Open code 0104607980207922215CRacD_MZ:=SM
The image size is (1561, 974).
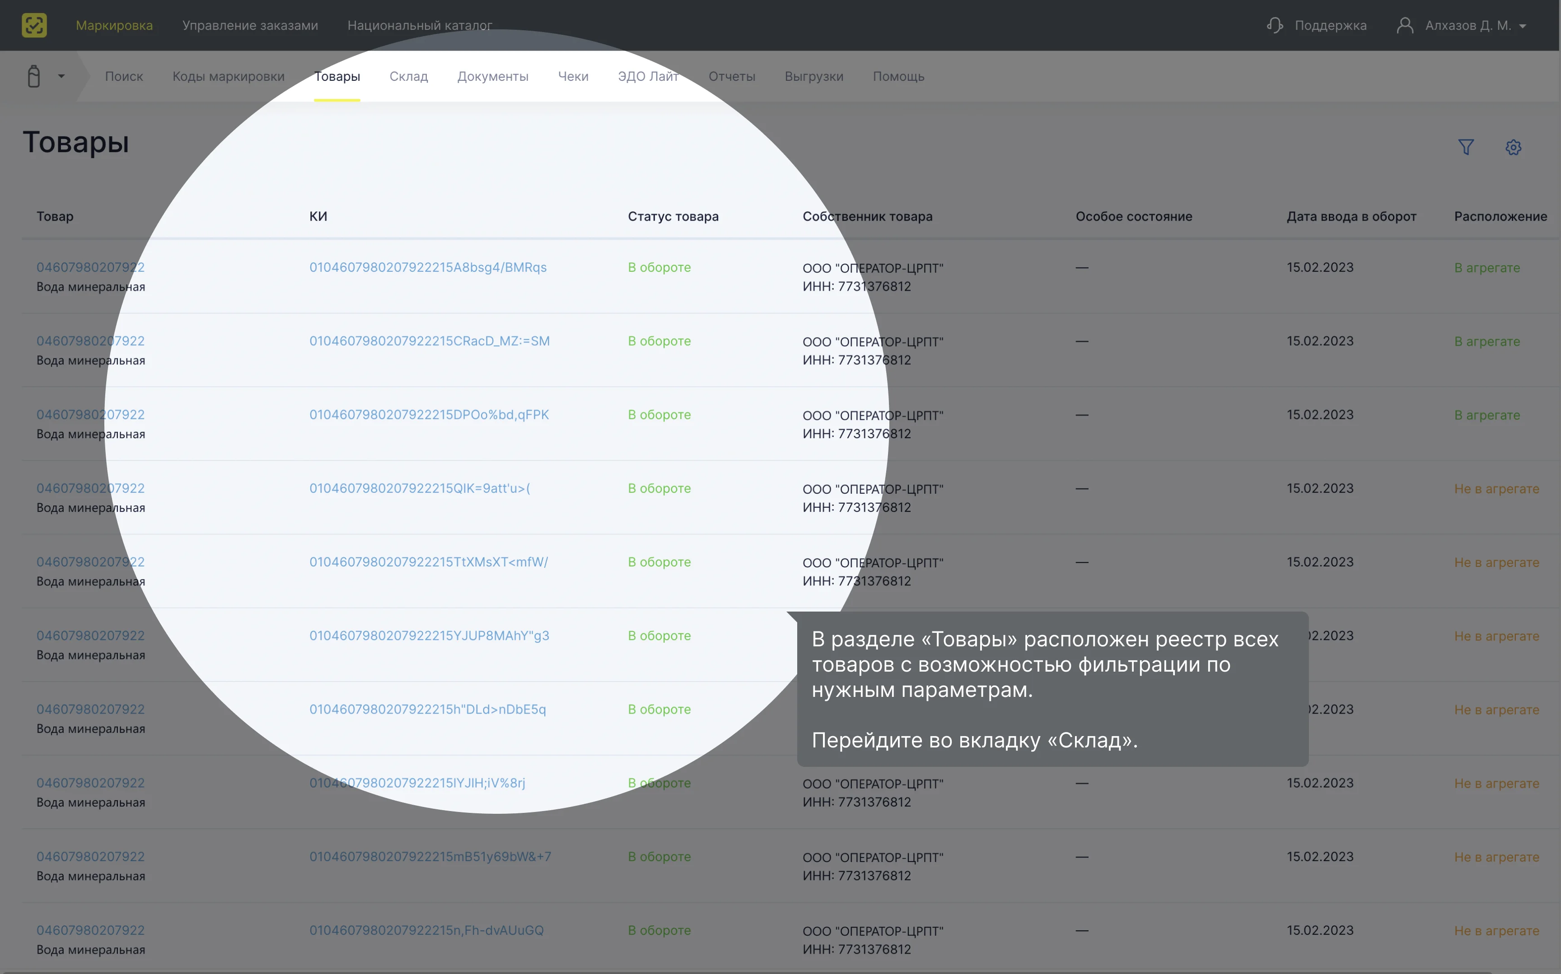pyautogui.click(x=429, y=341)
